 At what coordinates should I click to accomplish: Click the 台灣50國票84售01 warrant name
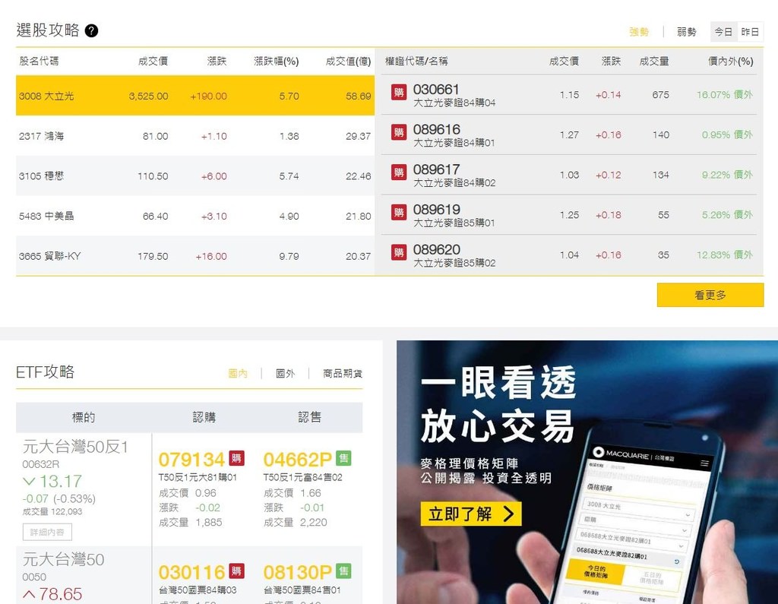tap(302, 590)
